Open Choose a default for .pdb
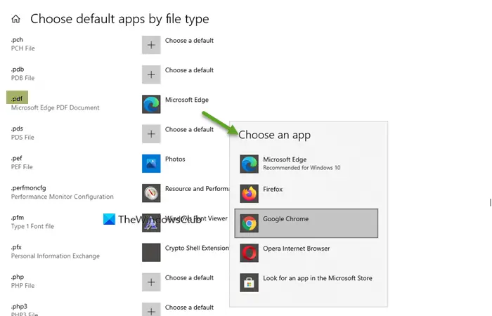 pyautogui.click(x=189, y=70)
